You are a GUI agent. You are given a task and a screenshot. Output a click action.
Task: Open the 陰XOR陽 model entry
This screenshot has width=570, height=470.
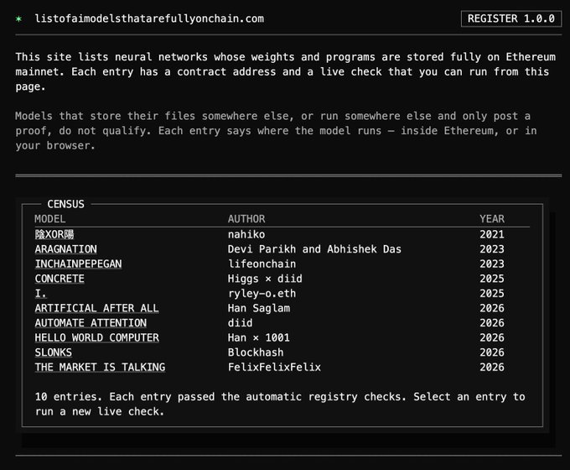pyautogui.click(x=54, y=234)
